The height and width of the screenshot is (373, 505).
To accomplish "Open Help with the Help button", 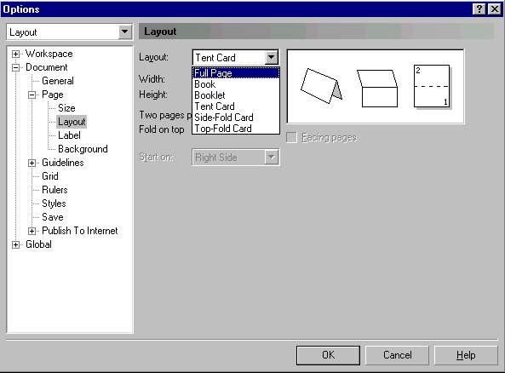I will 466,355.
